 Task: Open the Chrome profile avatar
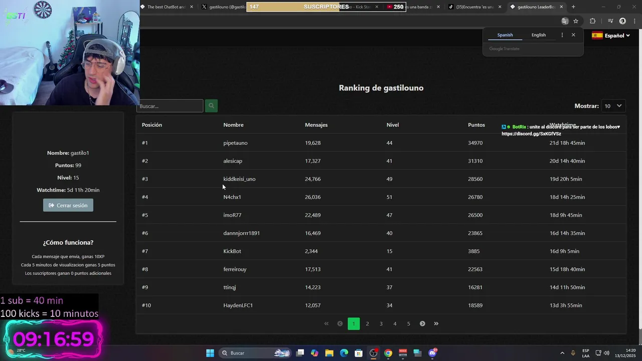(622, 21)
